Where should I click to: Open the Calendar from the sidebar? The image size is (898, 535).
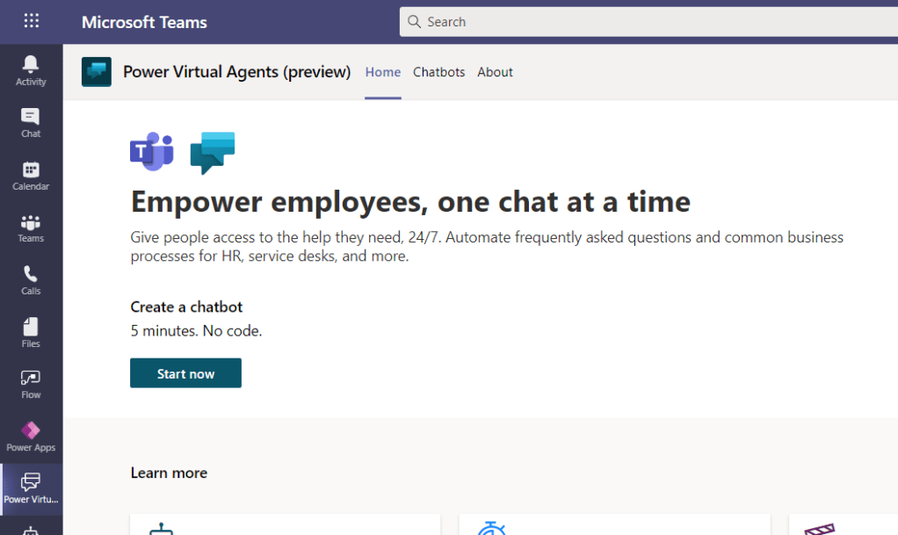[x=31, y=175]
